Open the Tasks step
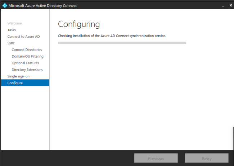The image size is (234, 166). (12, 30)
